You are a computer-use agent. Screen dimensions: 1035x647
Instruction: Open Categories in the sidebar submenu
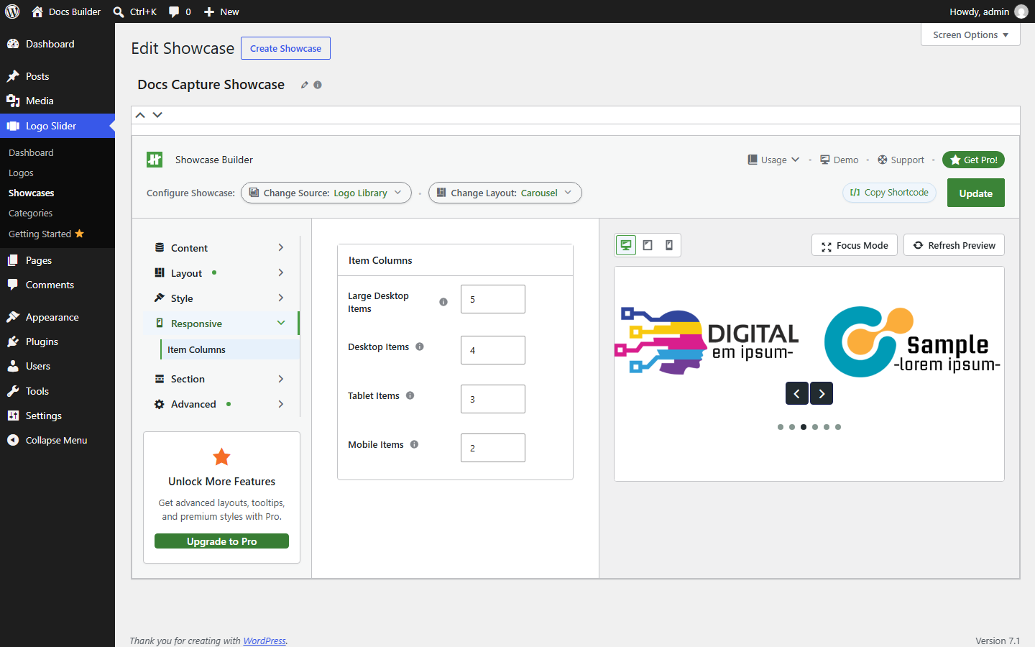(30, 213)
